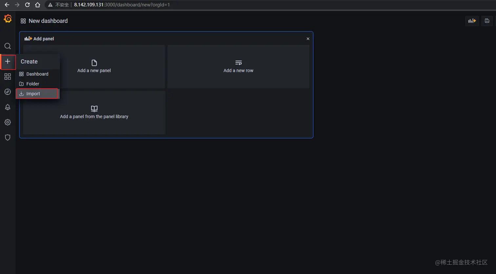The height and width of the screenshot is (274, 496).
Task: Click Add a new row
Action: tap(238, 66)
